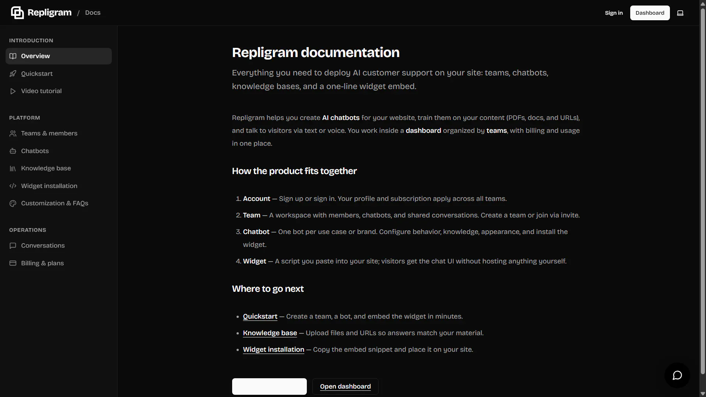Follow the Quickstart link under Where to go next
The width and height of the screenshot is (706, 397).
260,316
